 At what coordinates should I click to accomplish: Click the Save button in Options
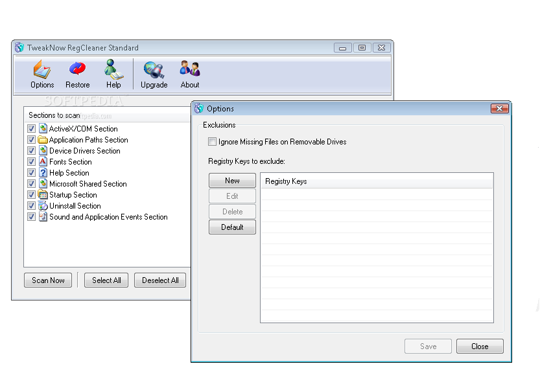tap(428, 346)
